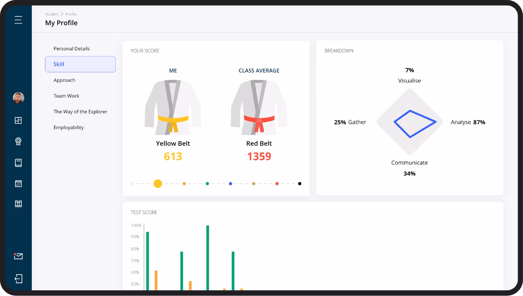Open the book icon in sidebar
Image resolution: width=523 pixels, height=296 pixels.
tap(18, 163)
